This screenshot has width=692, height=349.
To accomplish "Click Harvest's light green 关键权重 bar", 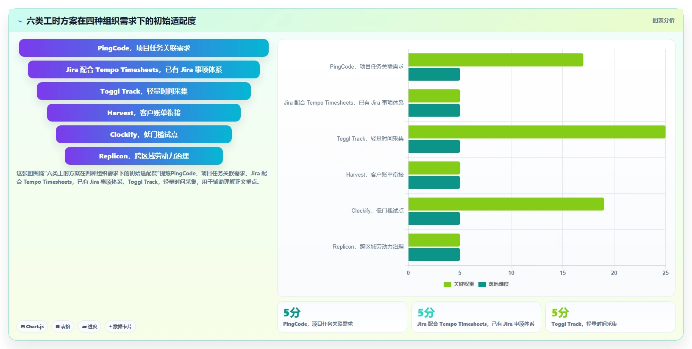I will pyautogui.click(x=434, y=168).
